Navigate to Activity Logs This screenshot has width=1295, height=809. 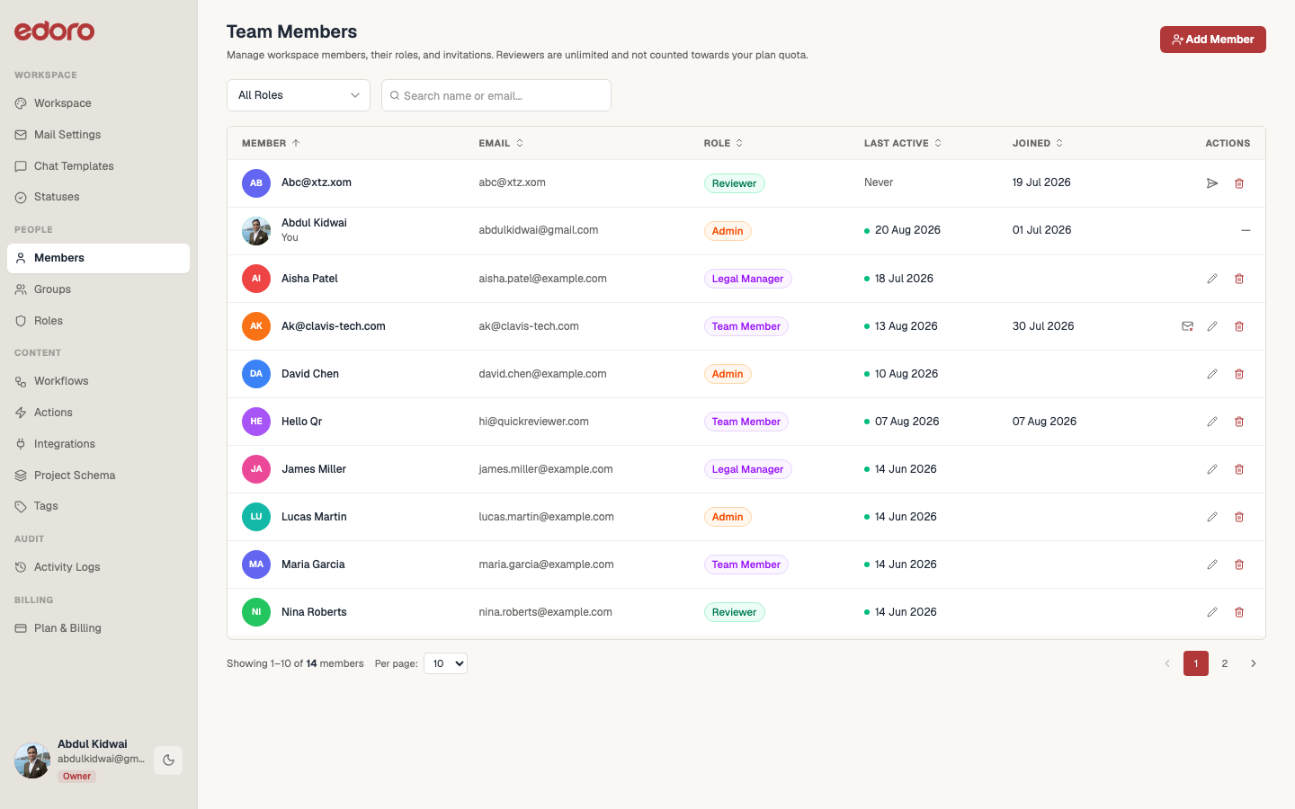[x=99, y=567]
